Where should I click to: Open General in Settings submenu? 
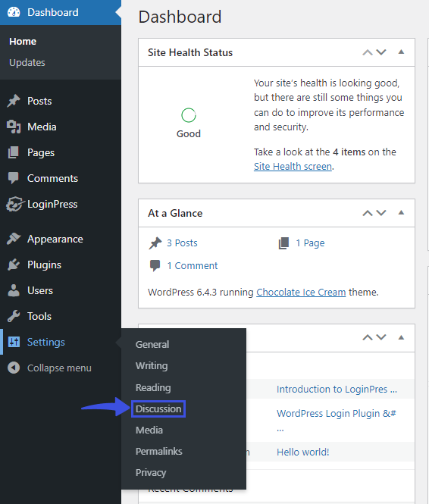click(152, 345)
